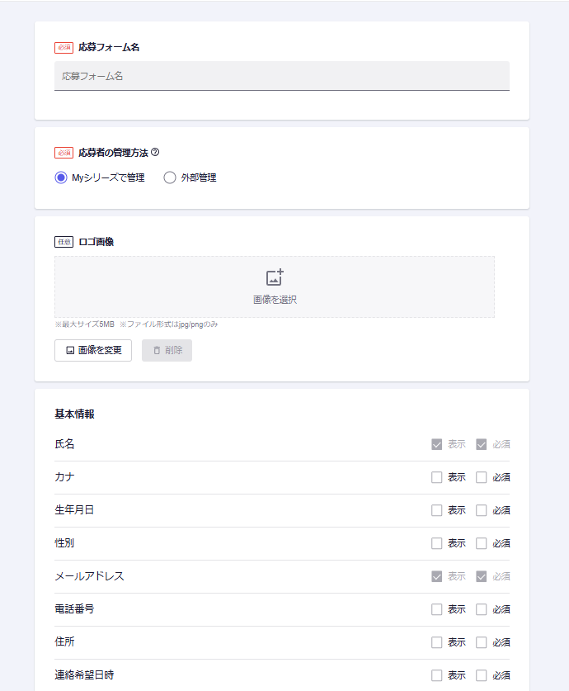Enable the 表示 checkbox for カナ
The width and height of the screenshot is (569, 691).
[437, 477]
